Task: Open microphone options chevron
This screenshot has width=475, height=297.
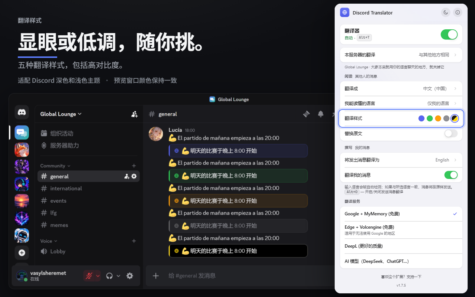Action: click(x=98, y=275)
